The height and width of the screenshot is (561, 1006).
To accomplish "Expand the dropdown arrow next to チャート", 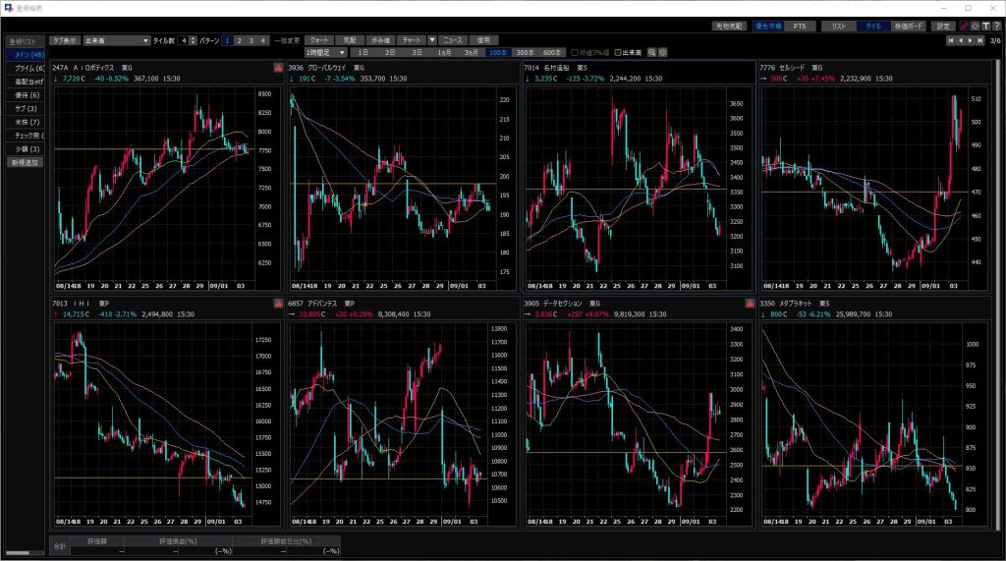I will [432, 40].
